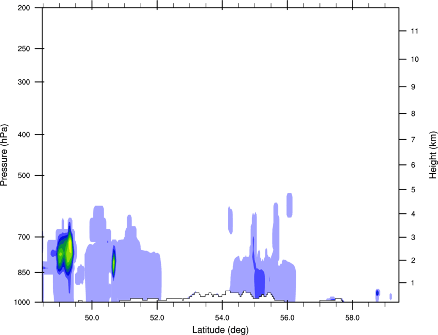This screenshot has height=335, width=438.
Task: Pick the 3 km height label
Action: pyautogui.click(x=413, y=237)
